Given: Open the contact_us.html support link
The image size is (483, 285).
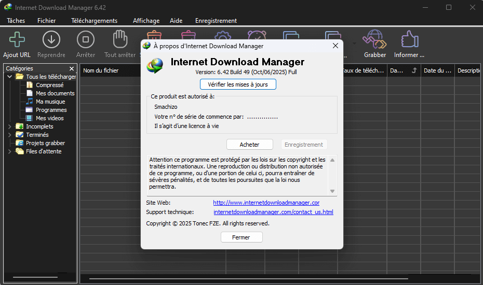Looking at the screenshot, I should [x=273, y=212].
